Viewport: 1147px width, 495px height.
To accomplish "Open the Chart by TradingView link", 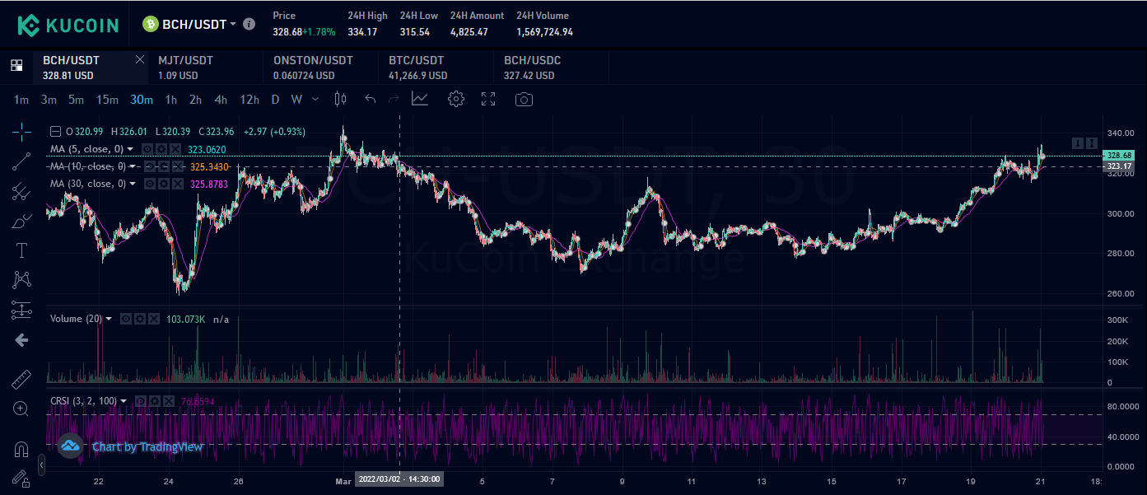I will coord(147,446).
